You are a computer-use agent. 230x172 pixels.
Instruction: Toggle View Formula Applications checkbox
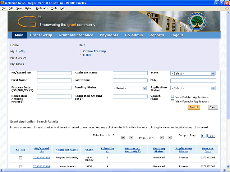[x=172, y=101]
